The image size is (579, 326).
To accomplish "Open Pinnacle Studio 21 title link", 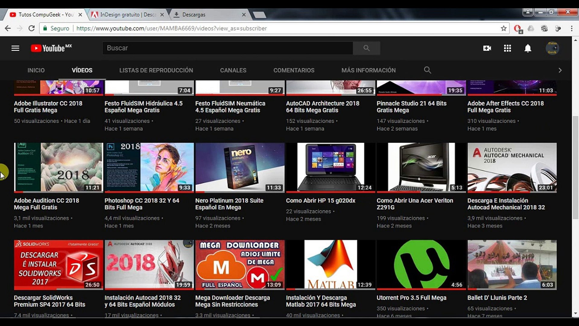I will 412,107.
